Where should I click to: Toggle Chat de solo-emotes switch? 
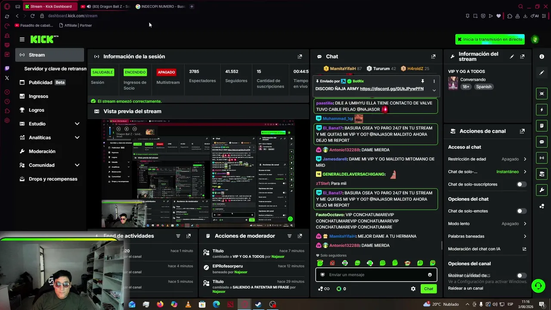pos(521,211)
